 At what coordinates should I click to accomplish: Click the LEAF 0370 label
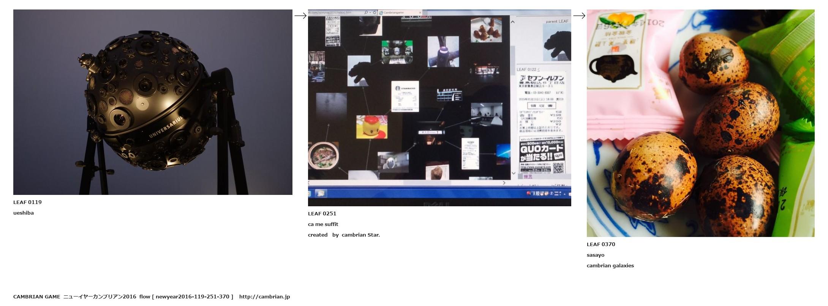(x=601, y=244)
